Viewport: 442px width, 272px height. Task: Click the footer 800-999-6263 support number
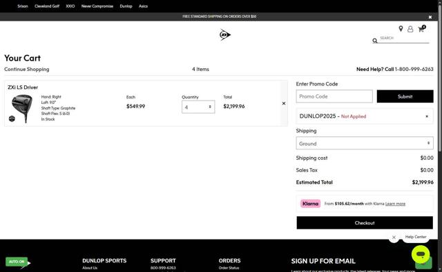(163, 268)
